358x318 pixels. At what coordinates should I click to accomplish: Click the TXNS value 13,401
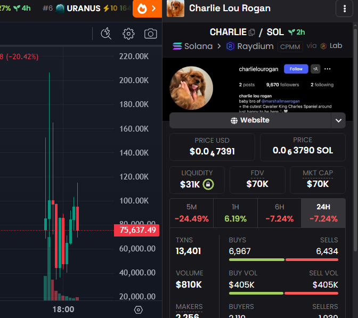188,251
